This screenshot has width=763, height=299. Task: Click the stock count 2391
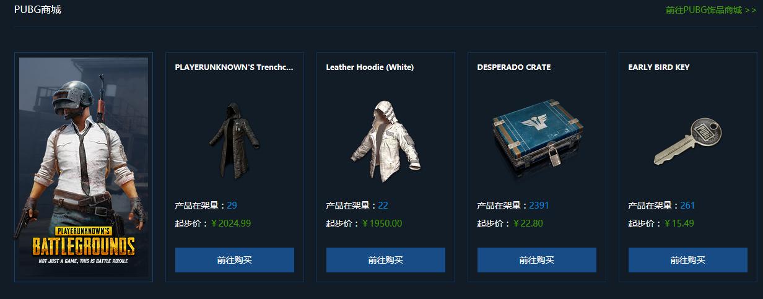539,206
